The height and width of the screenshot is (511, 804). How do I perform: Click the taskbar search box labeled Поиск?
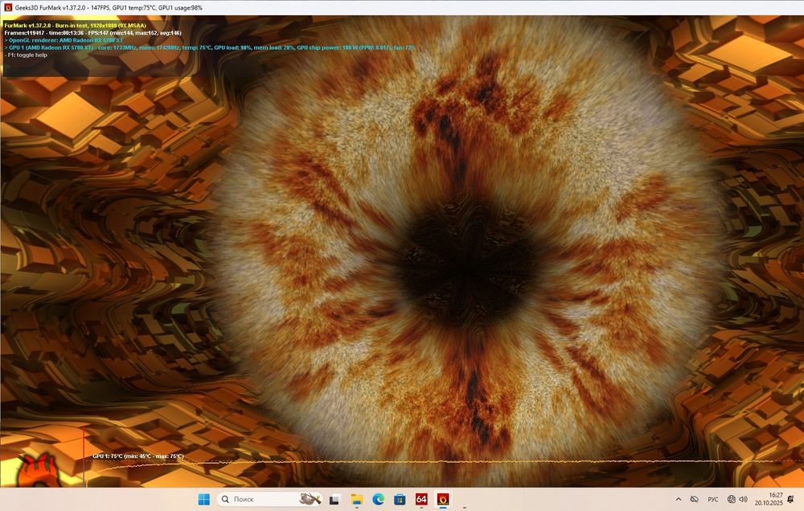(x=270, y=499)
